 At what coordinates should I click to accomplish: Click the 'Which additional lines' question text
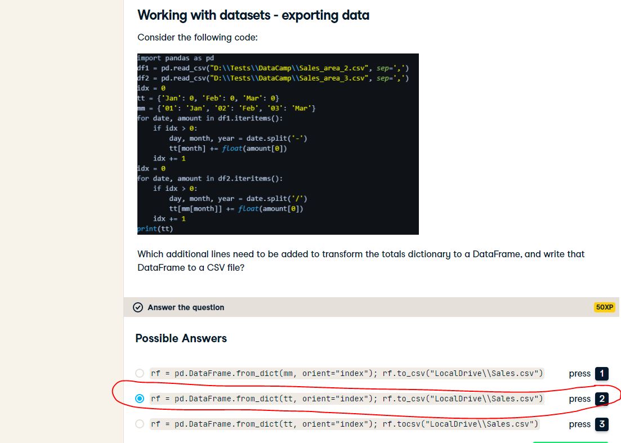(x=360, y=261)
